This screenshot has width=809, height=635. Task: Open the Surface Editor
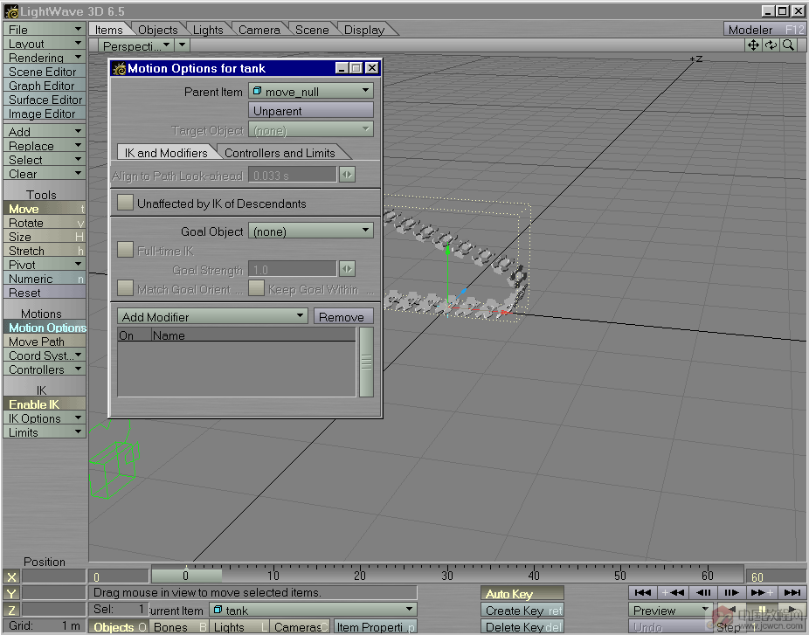[45, 99]
